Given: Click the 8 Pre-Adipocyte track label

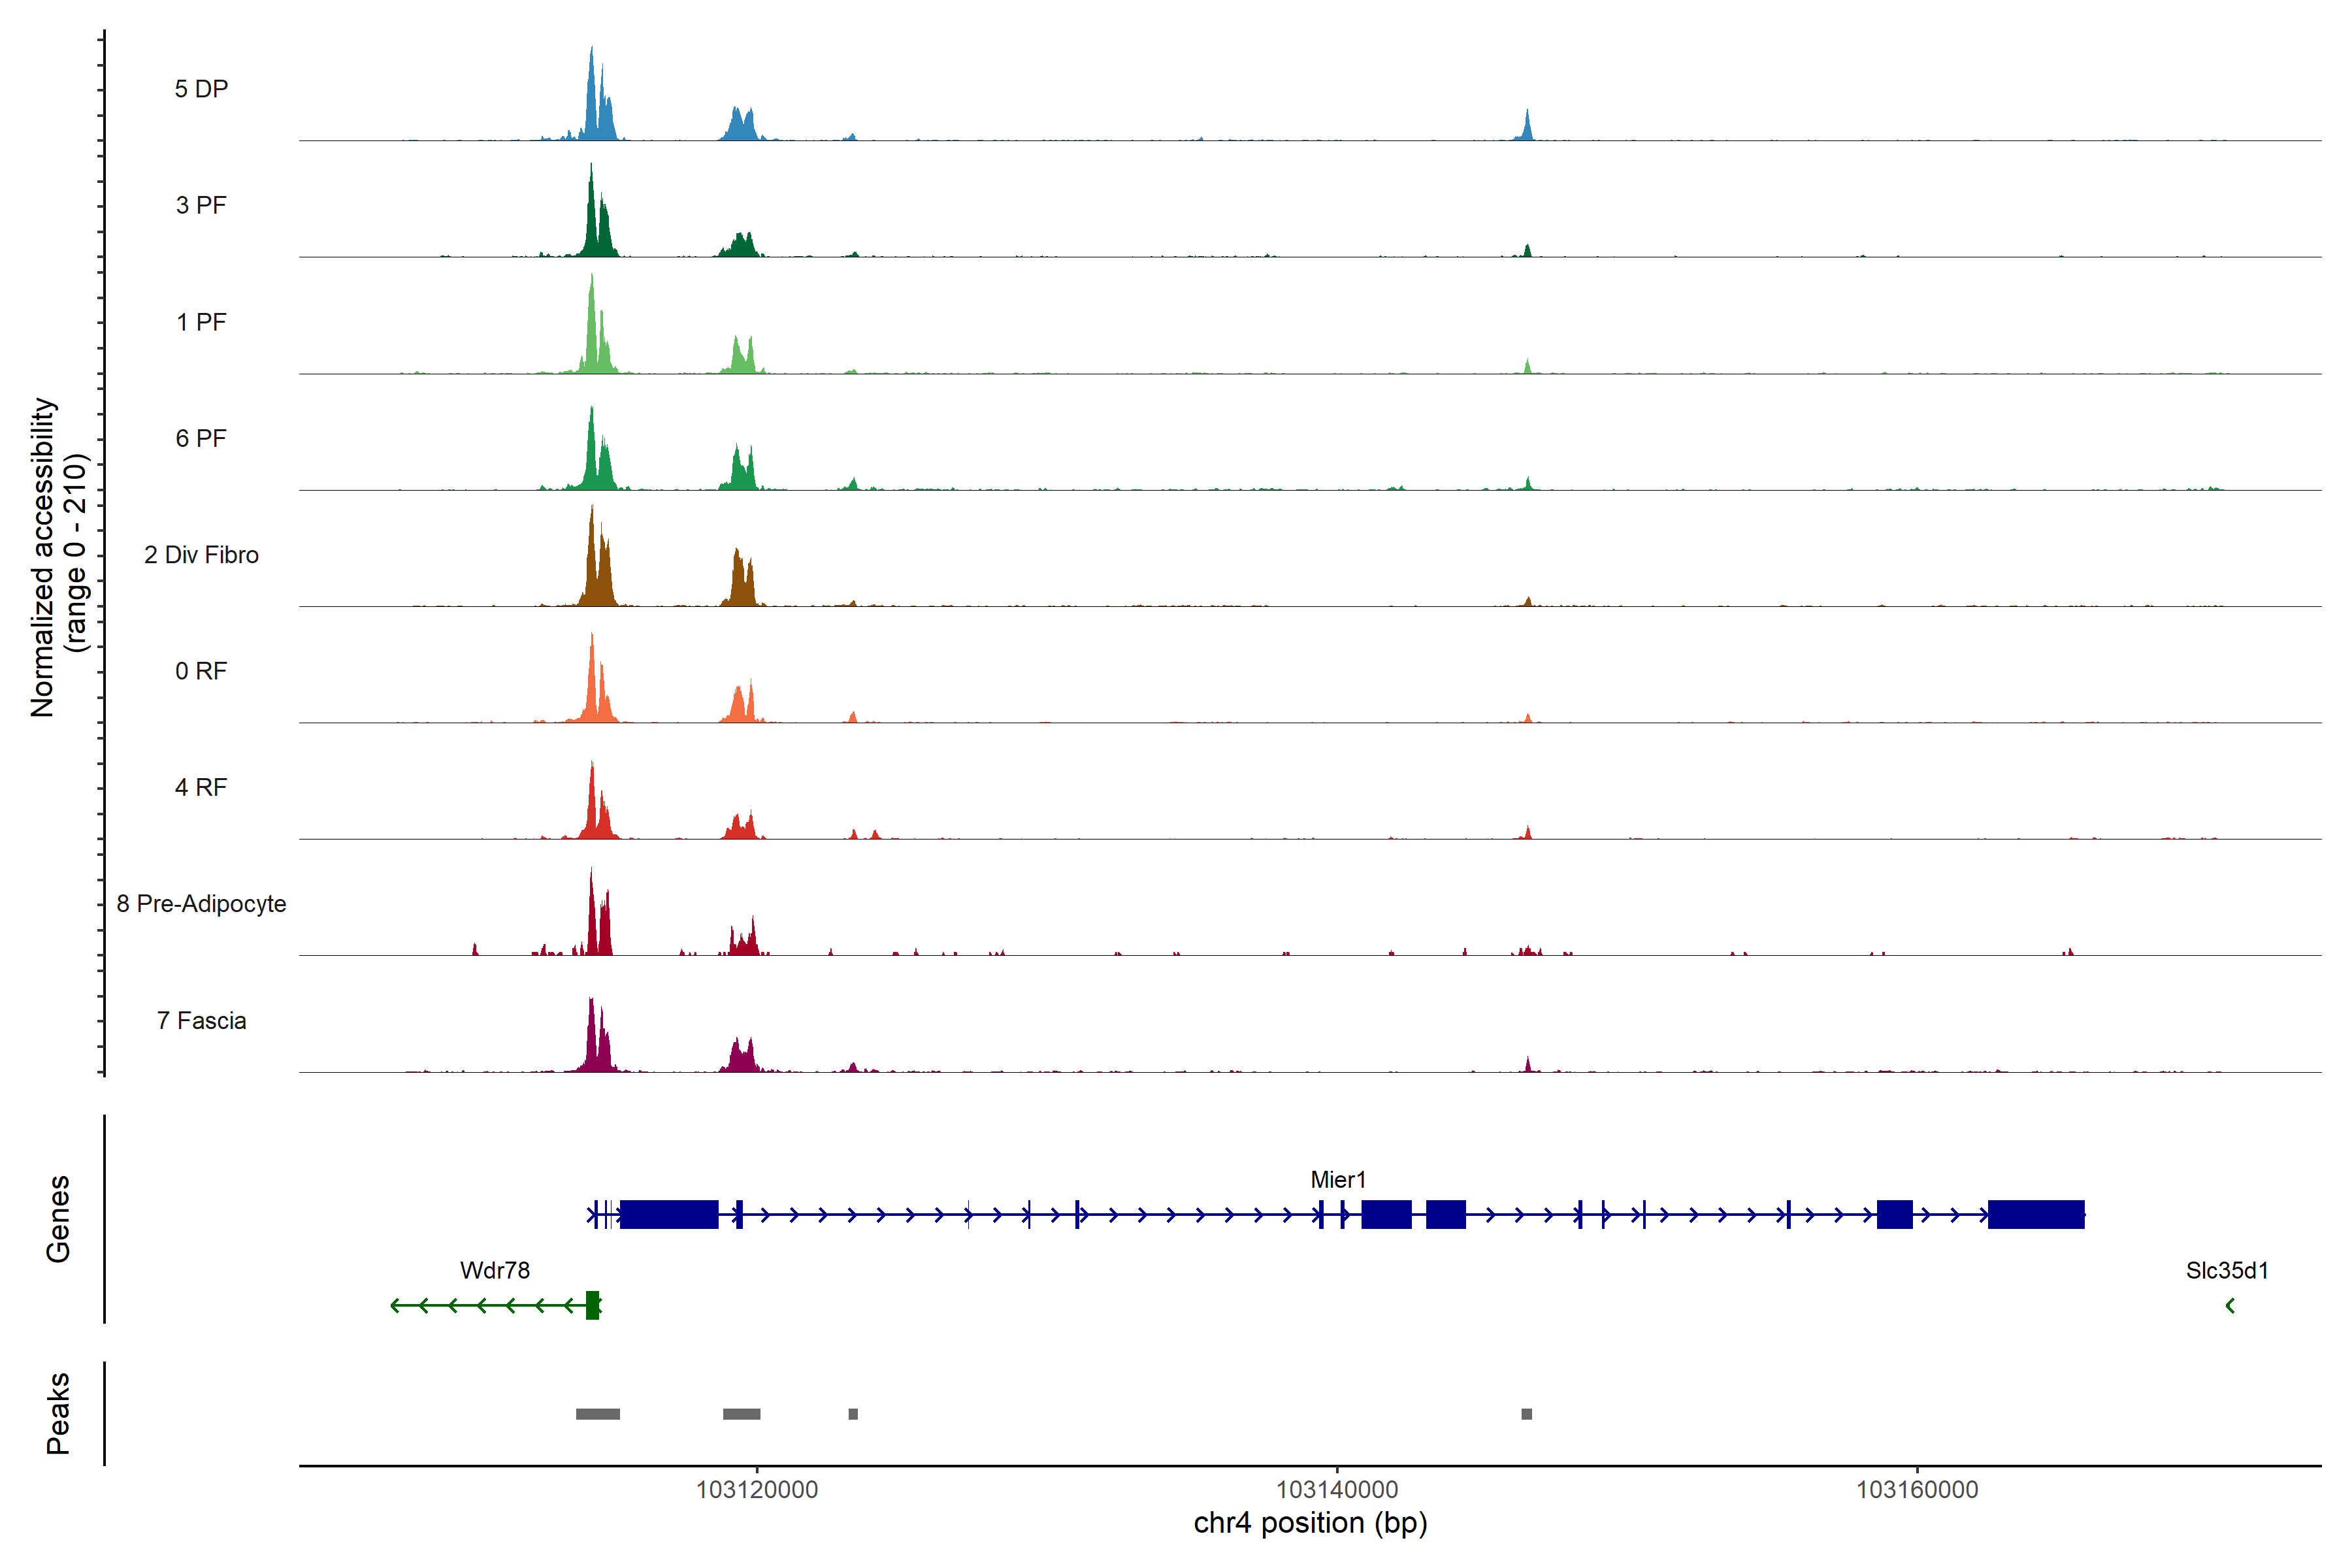Looking at the screenshot, I should tap(201, 904).
